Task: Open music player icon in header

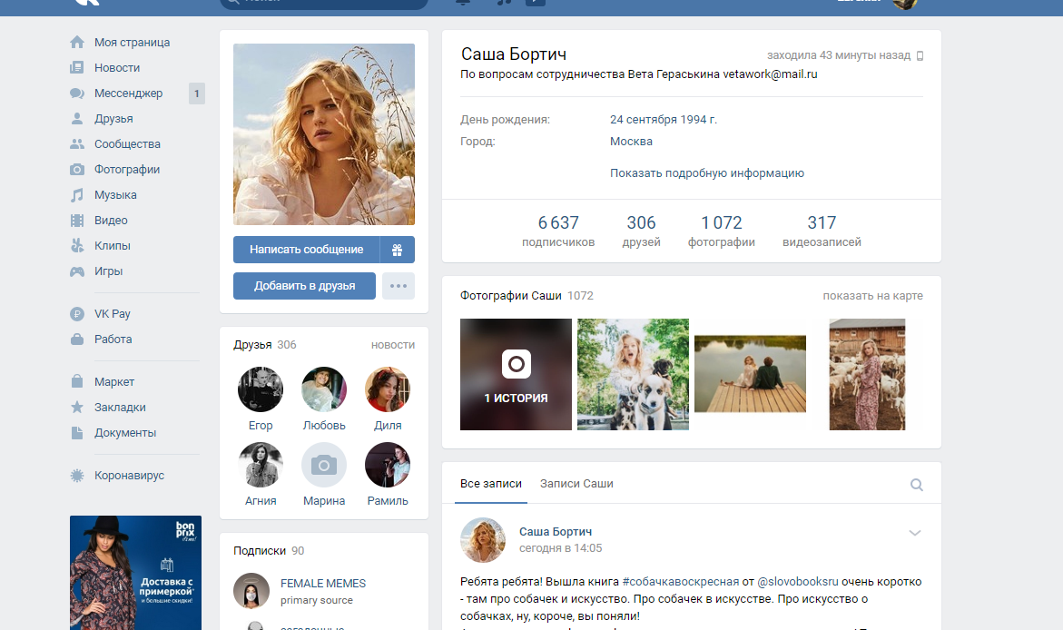Action: tap(504, 2)
